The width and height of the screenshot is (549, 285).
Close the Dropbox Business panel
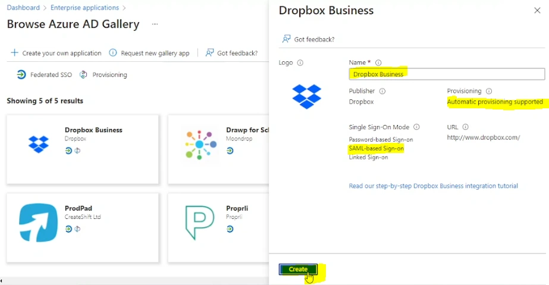[537, 11]
